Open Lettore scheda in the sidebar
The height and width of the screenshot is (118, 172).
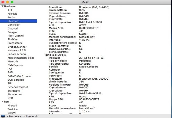17,54
